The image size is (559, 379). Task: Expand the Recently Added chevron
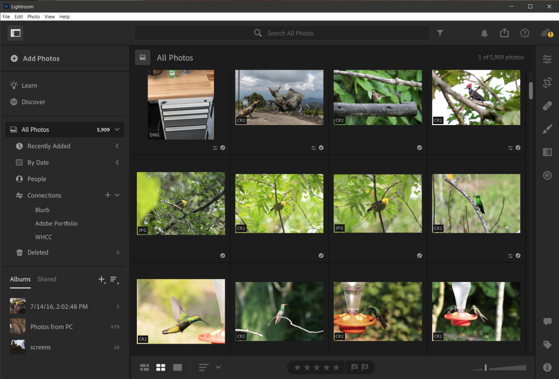[x=117, y=146]
